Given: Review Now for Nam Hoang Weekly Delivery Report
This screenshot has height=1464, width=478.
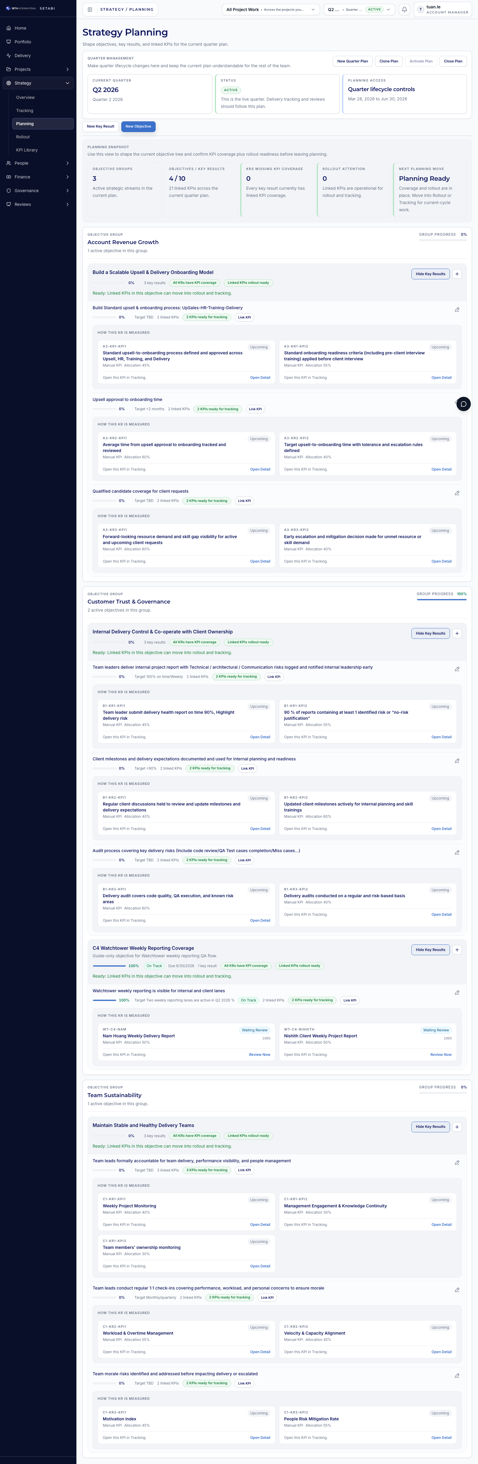Looking at the screenshot, I should point(259,1054).
